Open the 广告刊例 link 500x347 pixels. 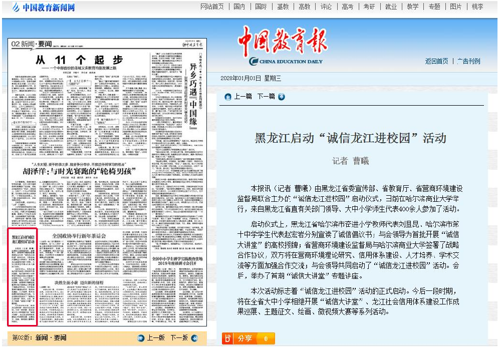468,61
